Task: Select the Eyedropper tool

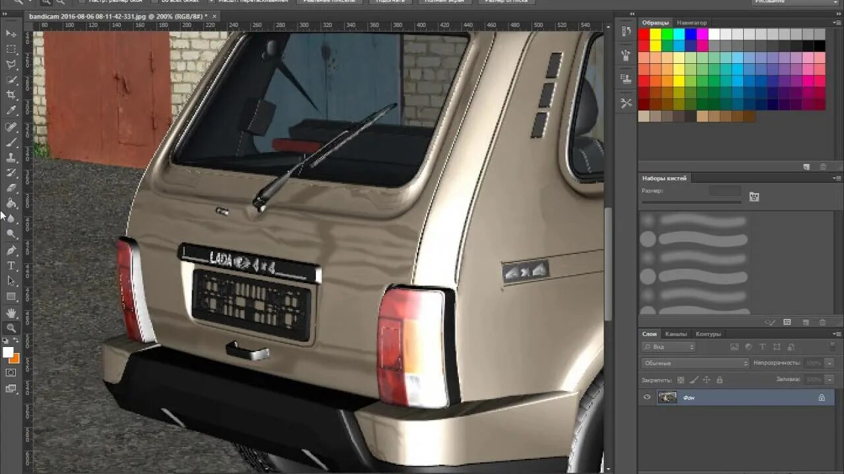Action: (11, 111)
